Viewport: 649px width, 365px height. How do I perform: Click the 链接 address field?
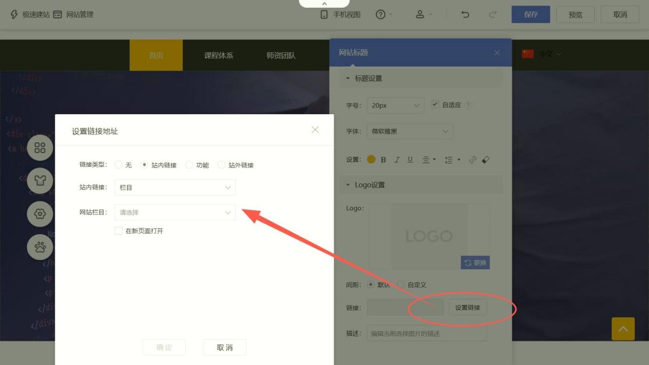click(405, 308)
